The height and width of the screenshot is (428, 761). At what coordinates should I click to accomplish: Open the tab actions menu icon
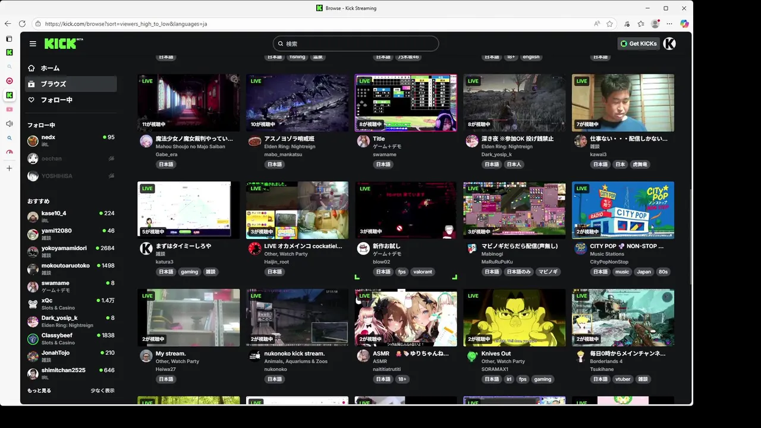[x=9, y=39]
